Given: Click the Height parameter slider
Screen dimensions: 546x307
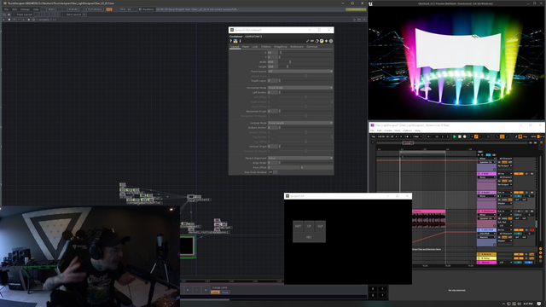Looking at the screenshot, I should (305, 67).
